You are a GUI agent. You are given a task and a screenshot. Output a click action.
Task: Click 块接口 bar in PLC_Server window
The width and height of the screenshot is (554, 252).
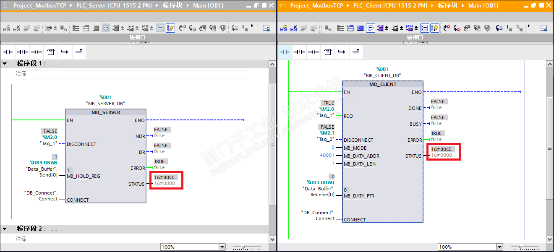tap(138, 37)
